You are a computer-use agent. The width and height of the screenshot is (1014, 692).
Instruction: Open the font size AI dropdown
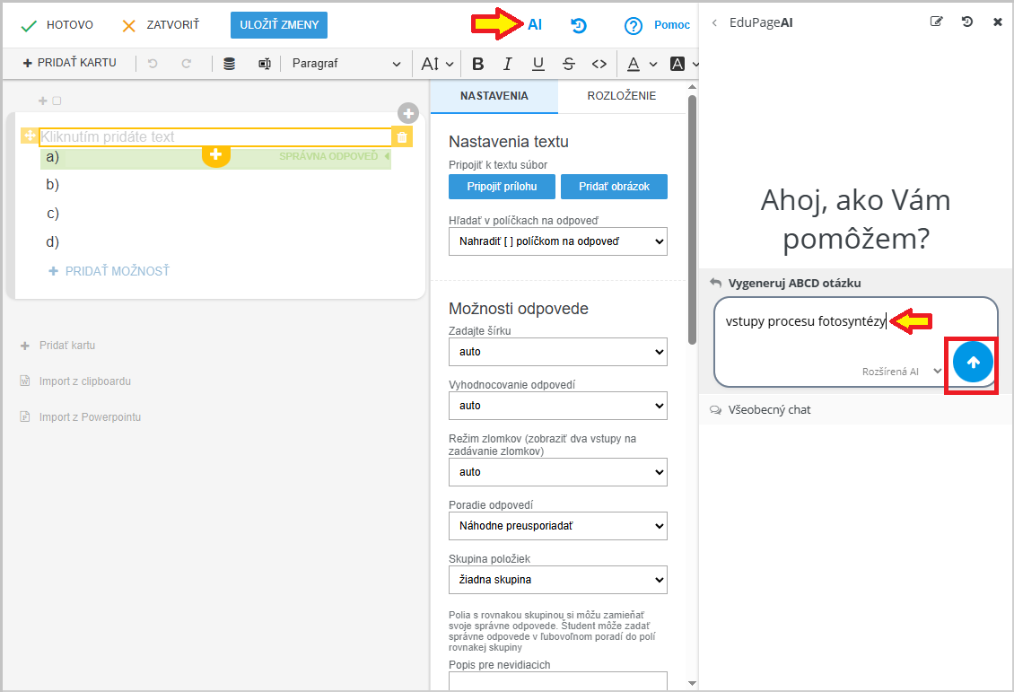tap(437, 64)
